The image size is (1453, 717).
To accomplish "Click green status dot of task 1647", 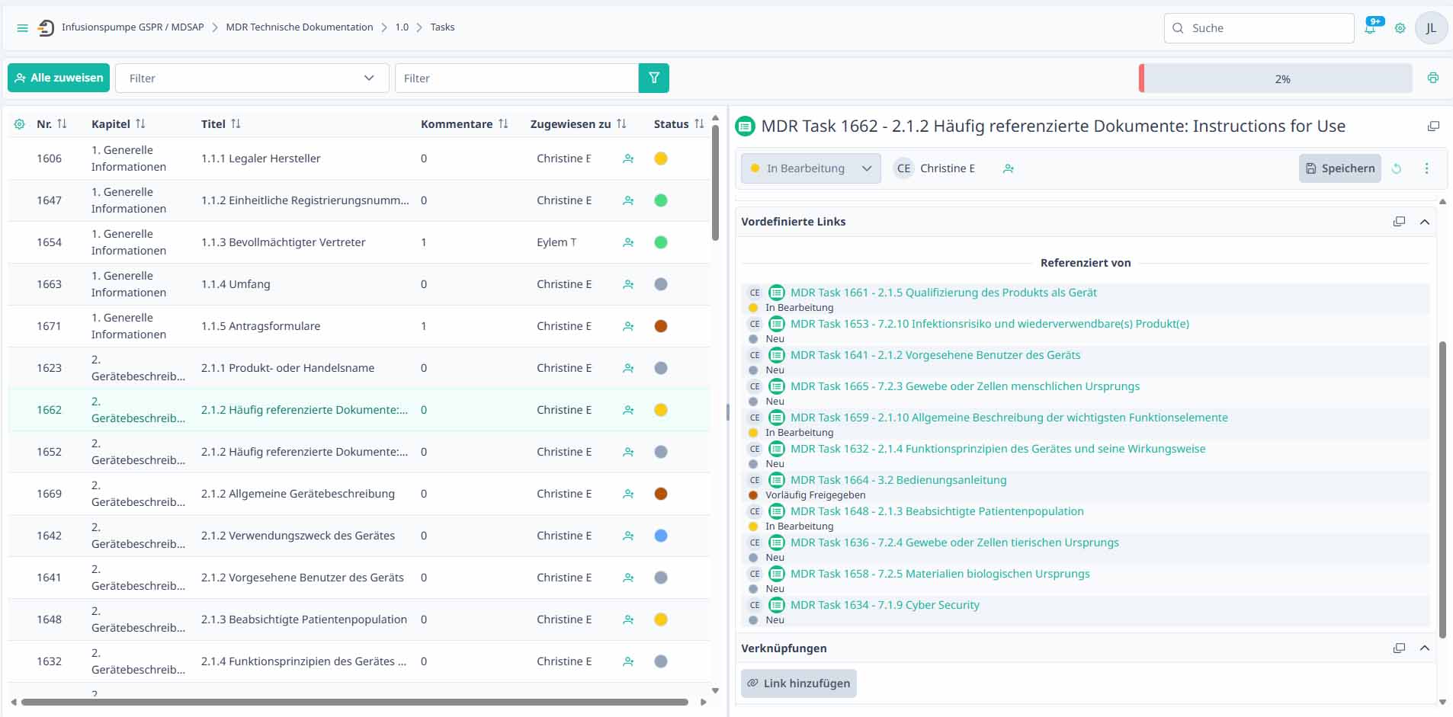I will coord(661,200).
